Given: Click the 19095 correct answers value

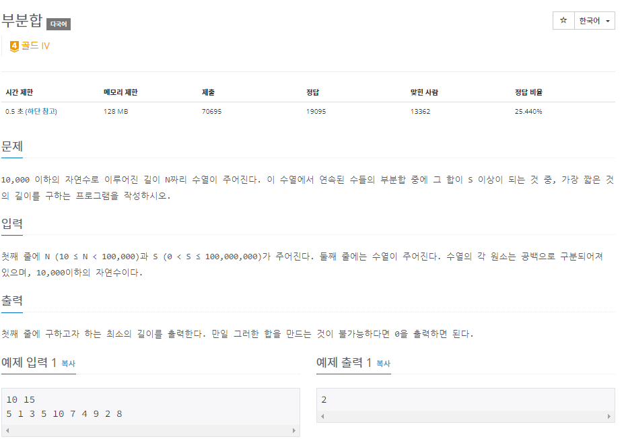Looking at the screenshot, I should pyautogui.click(x=316, y=112).
